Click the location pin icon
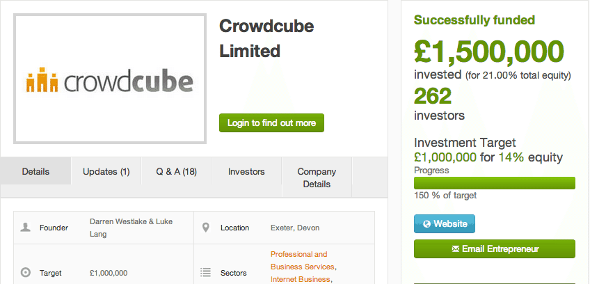 click(x=206, y=228)
